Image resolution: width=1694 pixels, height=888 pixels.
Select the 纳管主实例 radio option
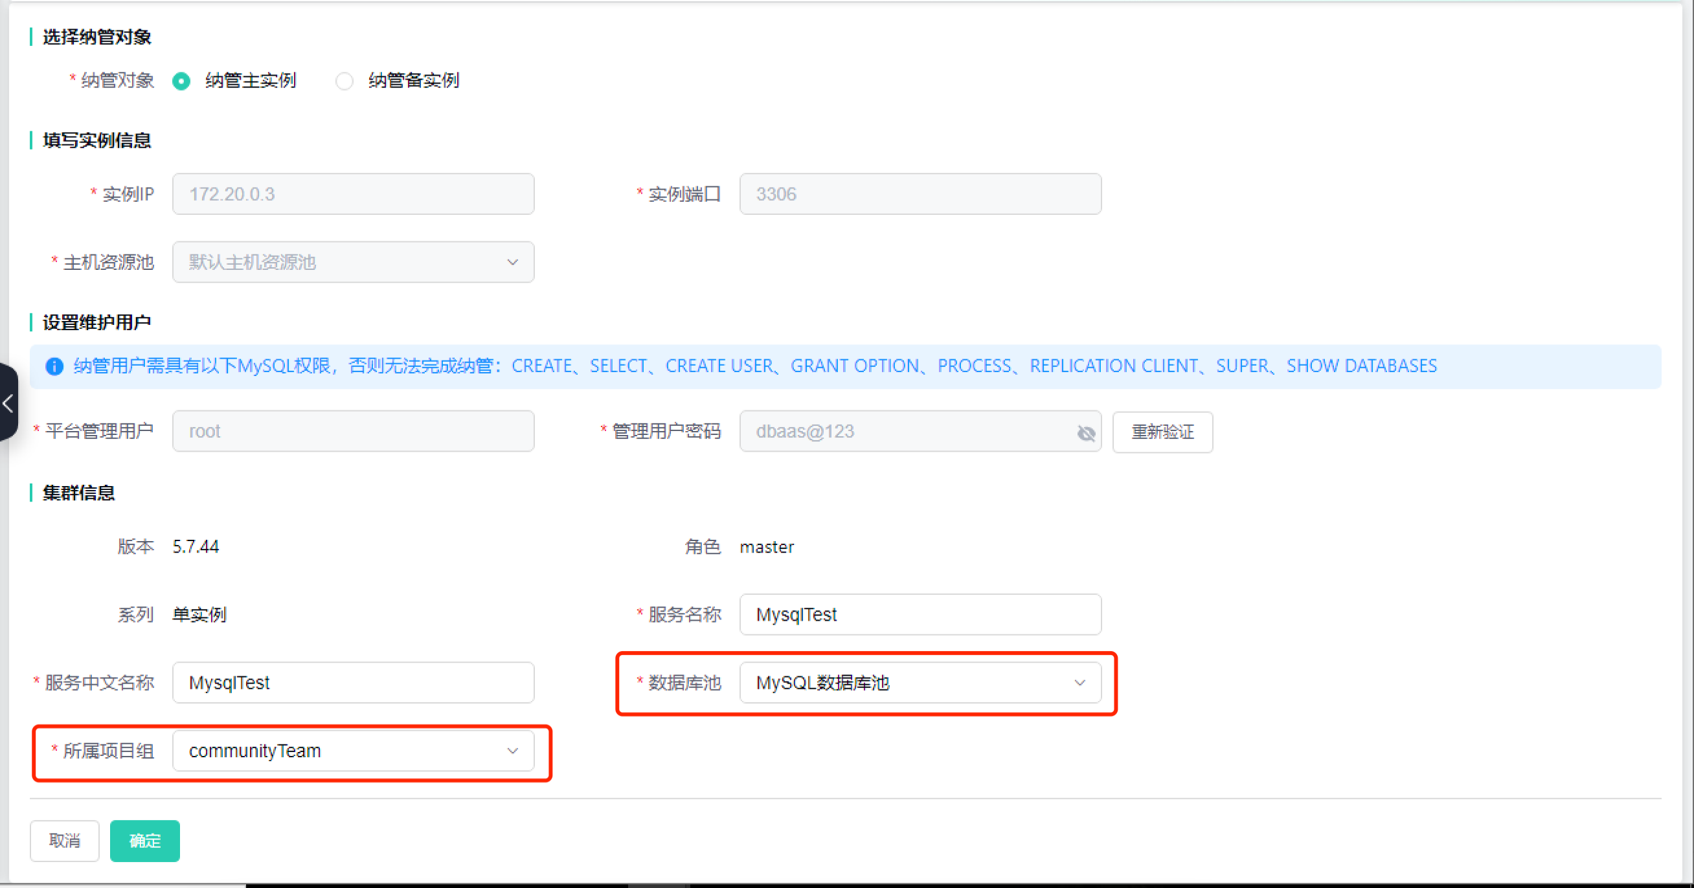pos(181,81)
